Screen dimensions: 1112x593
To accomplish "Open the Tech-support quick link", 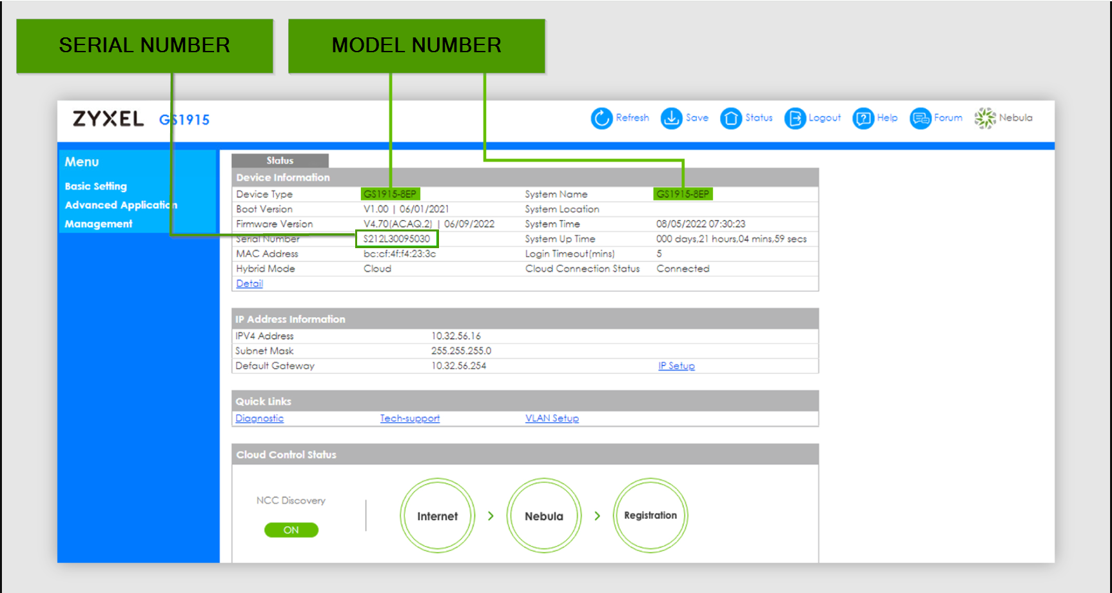I will pos(410,418).
